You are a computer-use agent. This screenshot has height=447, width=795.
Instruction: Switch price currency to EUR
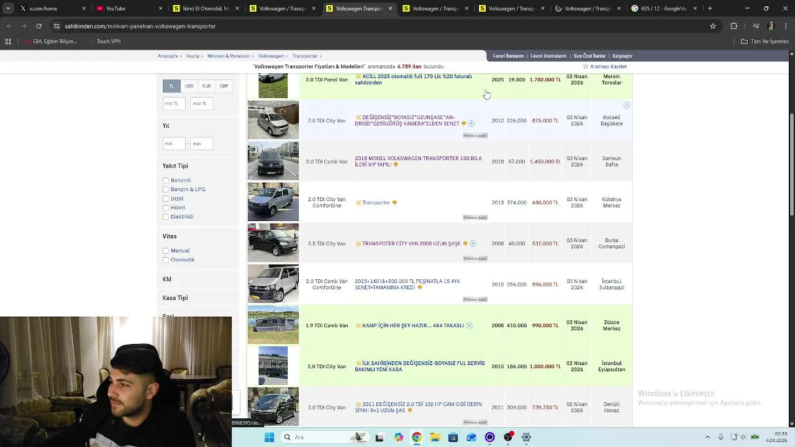click(x=206, y=86)
